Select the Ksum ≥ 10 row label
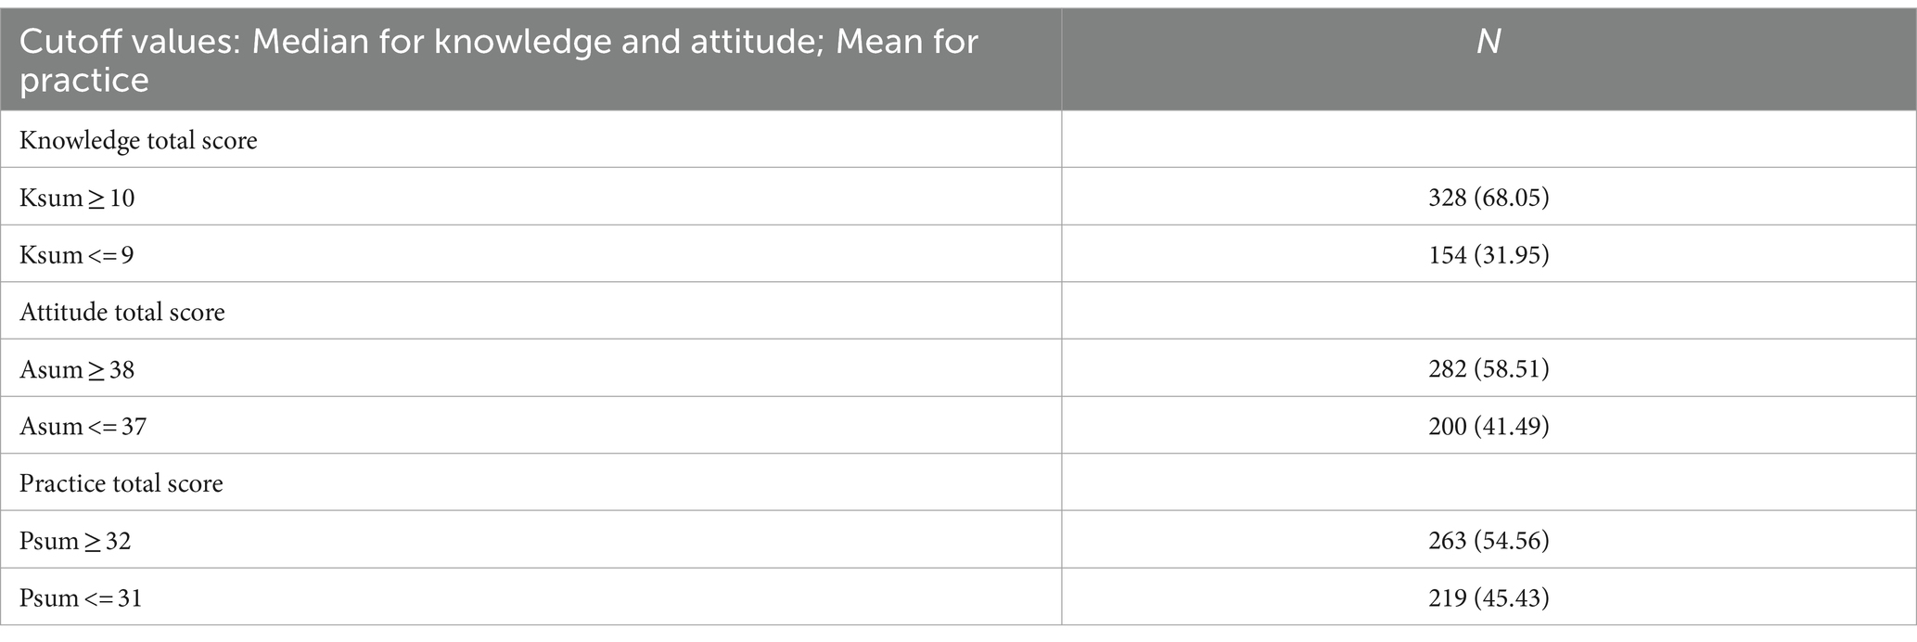Screen dimensions: 1917x642 (x=77, y=198)
